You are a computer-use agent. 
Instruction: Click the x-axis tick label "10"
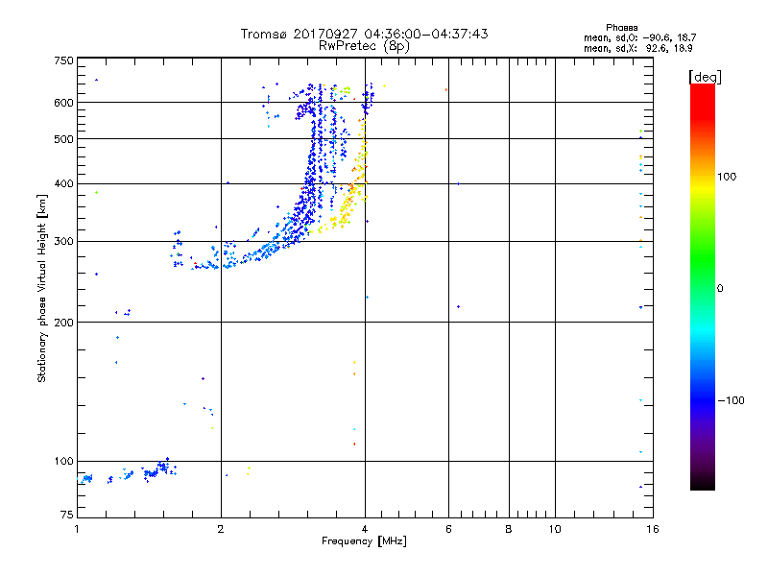tap(555, 529)
